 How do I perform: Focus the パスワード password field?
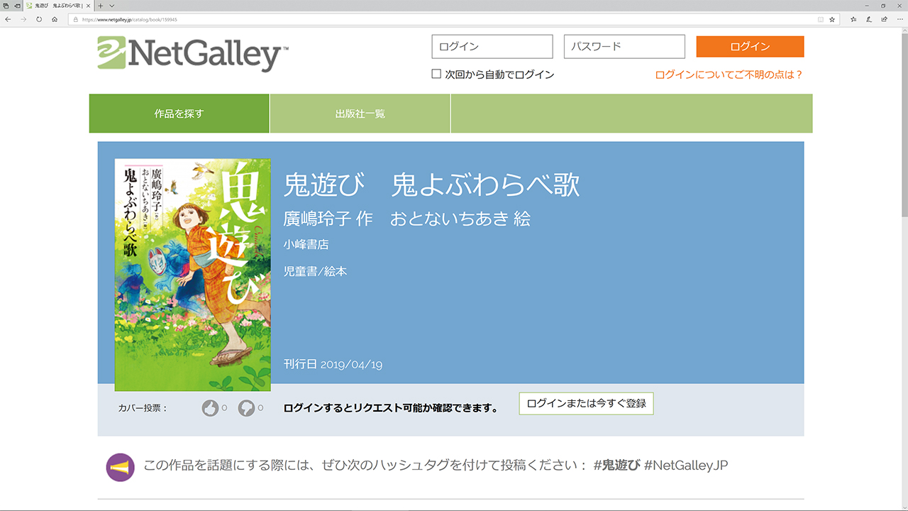(624, 47)
